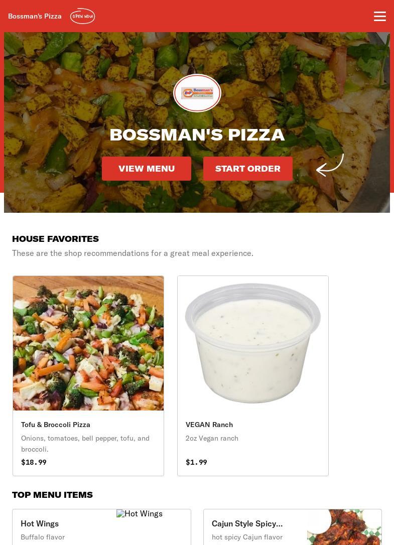Click the Open Now badge
The height and width of the screenshot is (545, 394).
(82, 16)
